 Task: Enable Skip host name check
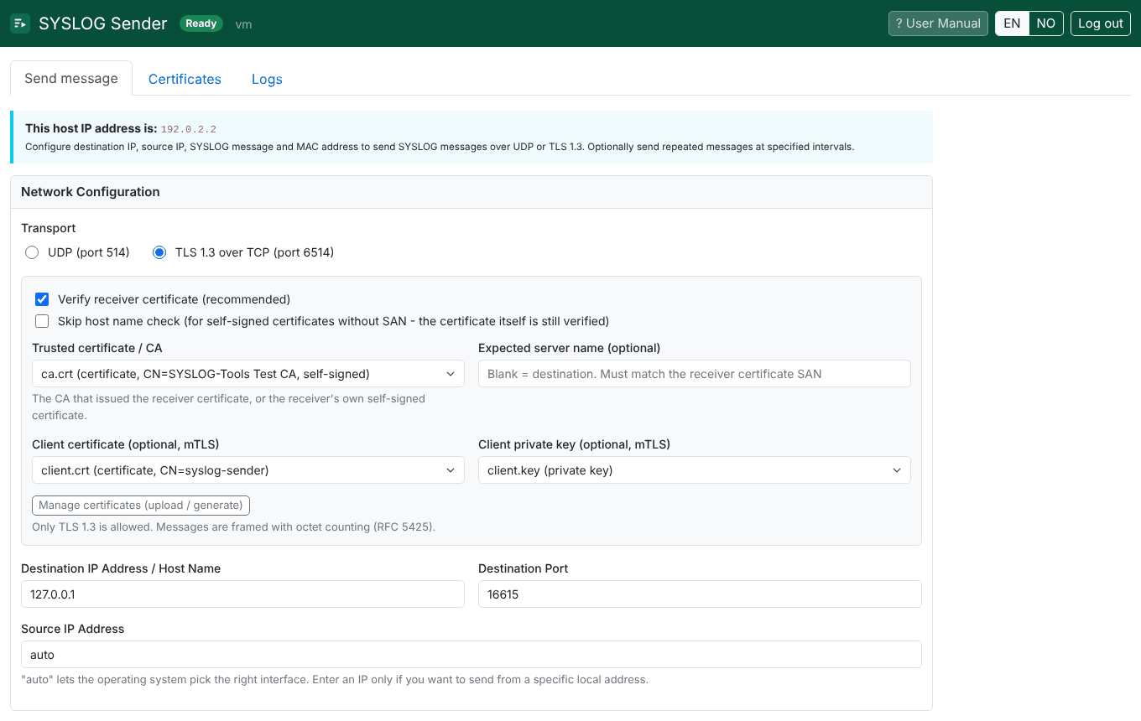pos(42,321)
